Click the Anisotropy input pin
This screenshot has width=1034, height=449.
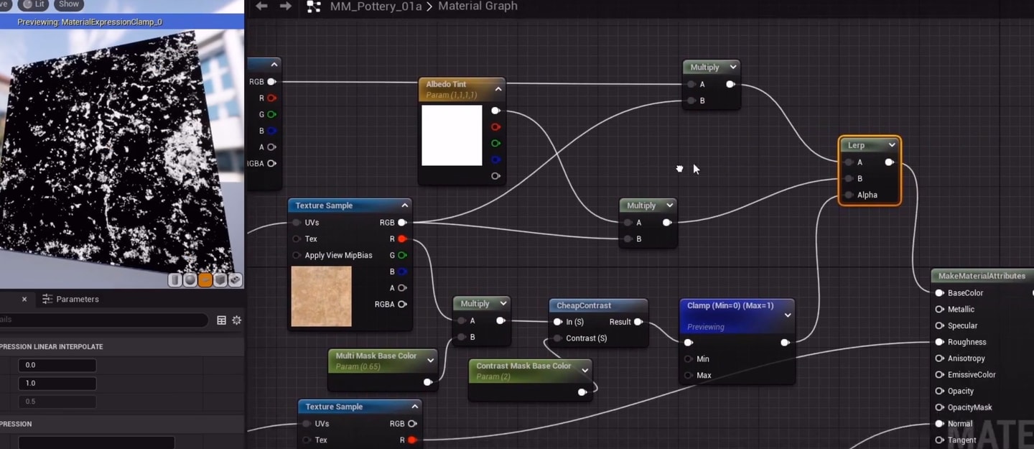coord(939,358)
